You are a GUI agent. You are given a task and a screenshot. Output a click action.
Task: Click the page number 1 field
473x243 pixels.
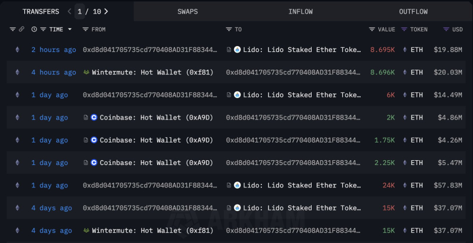(80, 11)
